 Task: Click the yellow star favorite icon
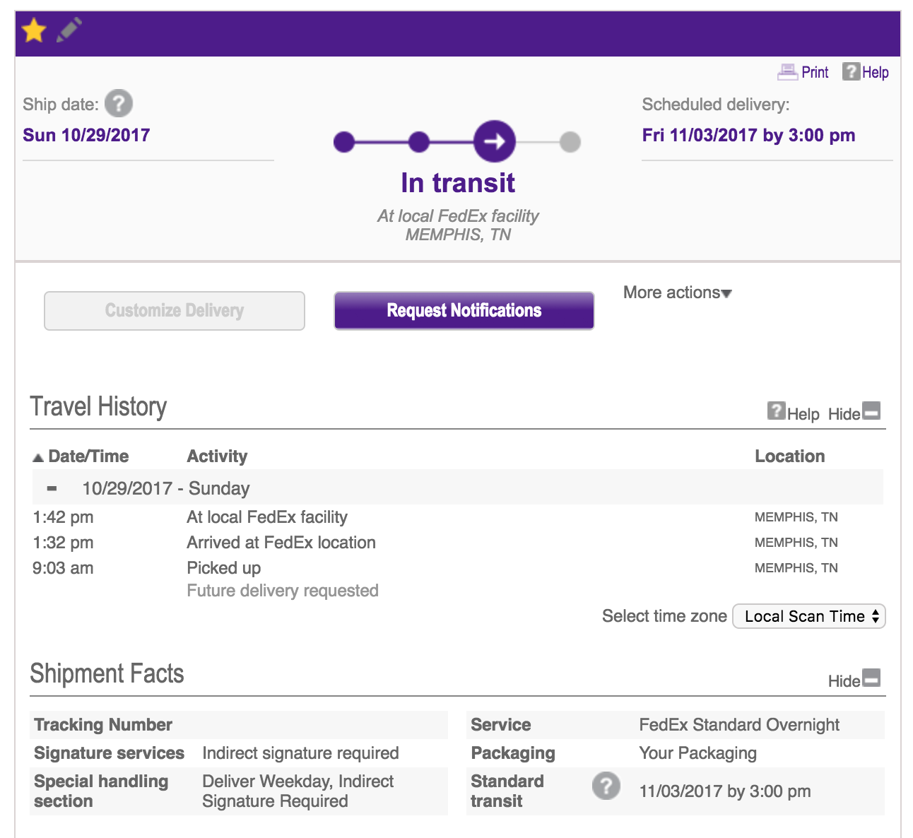point(34,31)
